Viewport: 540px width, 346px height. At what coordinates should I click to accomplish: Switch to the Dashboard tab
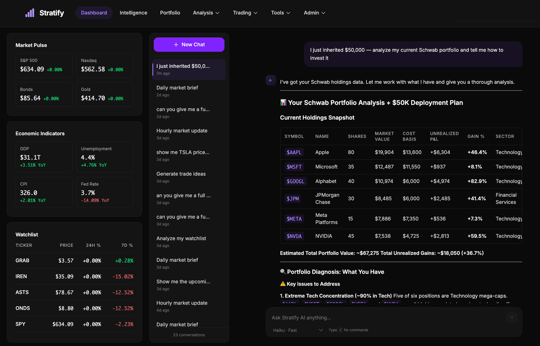click(94, 13)
